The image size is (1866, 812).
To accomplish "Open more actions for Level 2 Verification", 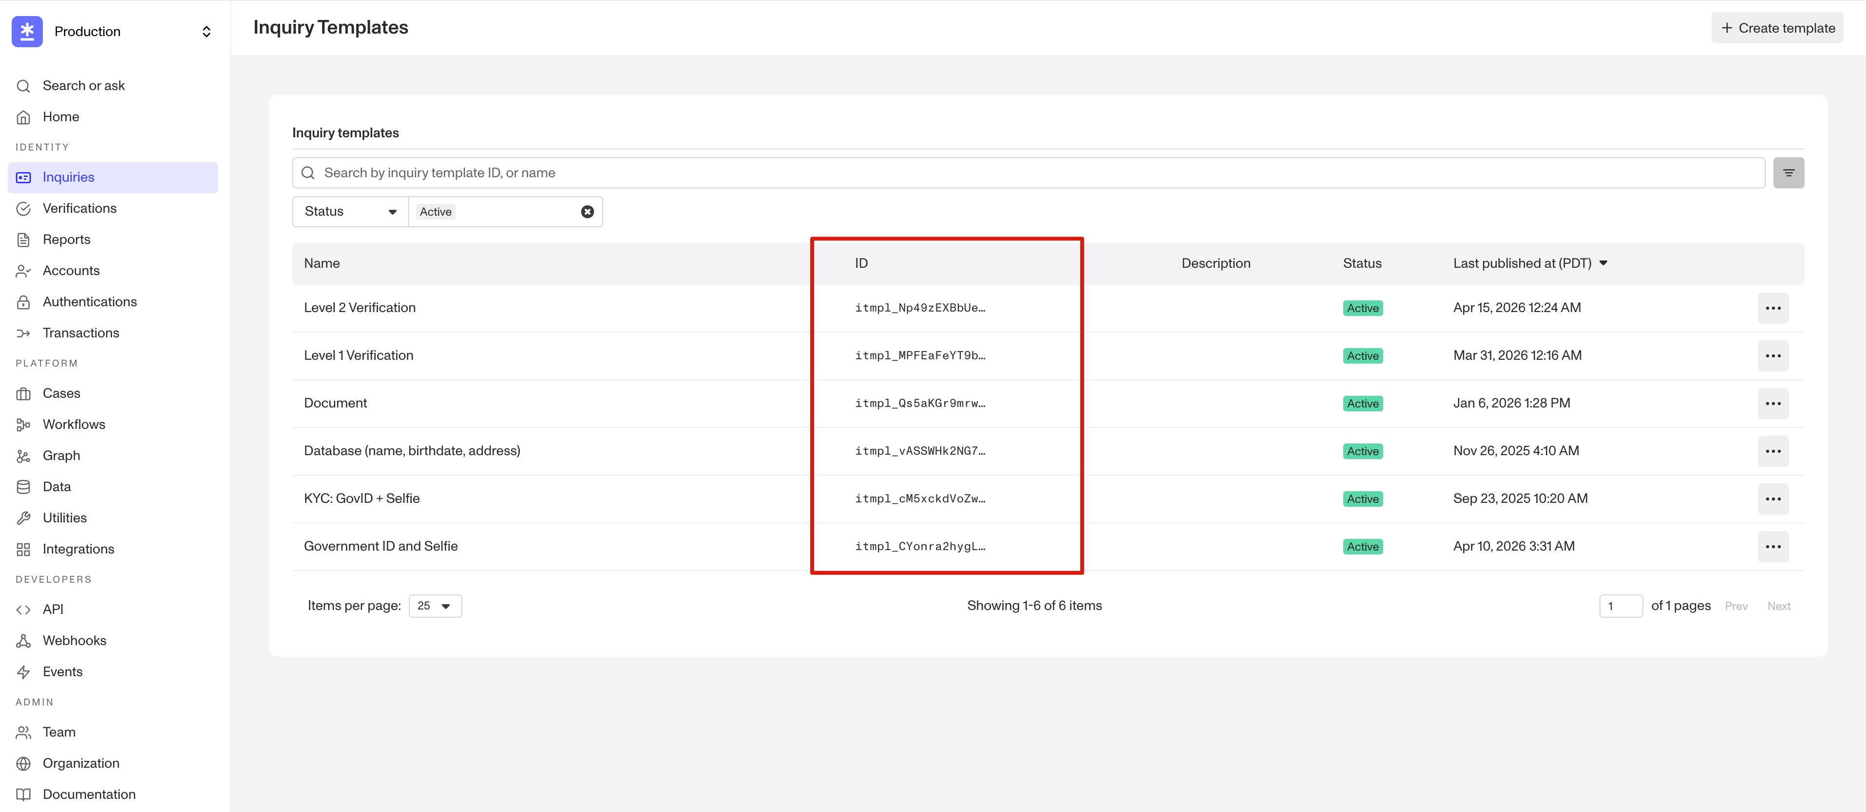I will point(1772,308).
